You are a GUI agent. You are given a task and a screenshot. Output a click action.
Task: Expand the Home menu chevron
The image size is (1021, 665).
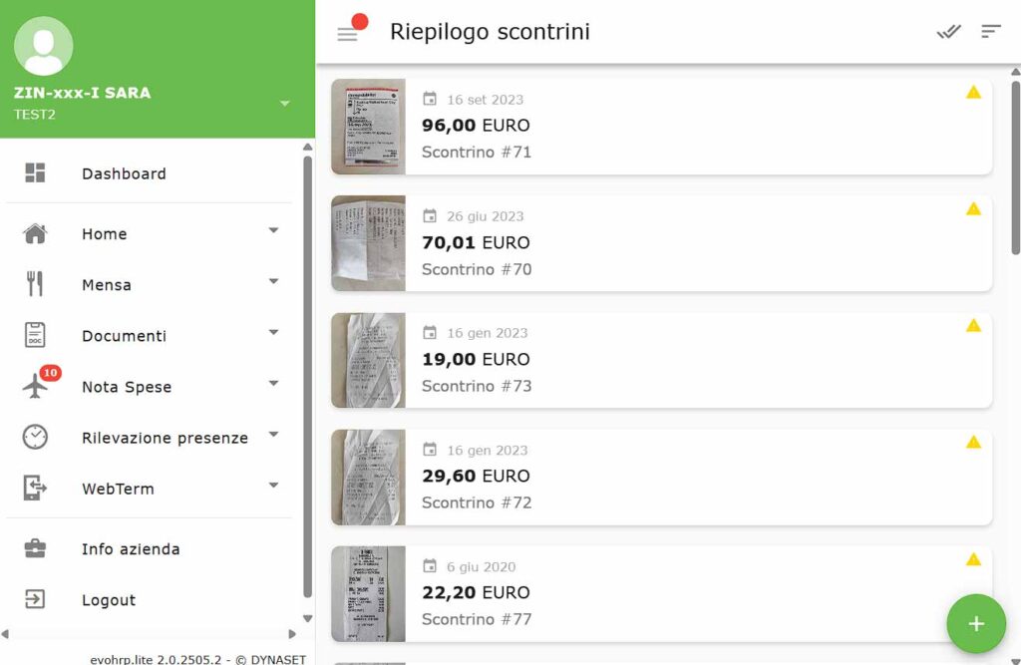point(273,230)
